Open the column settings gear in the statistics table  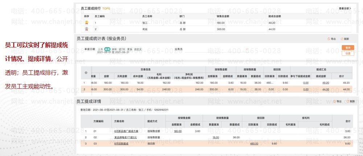coord(86,73)
